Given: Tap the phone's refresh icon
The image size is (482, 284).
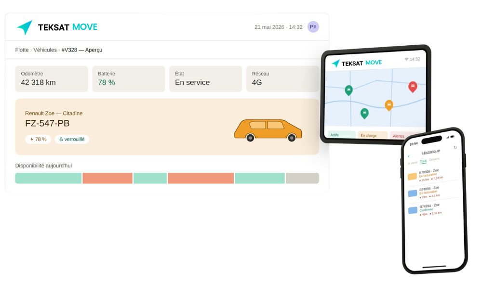Looking at the screenshot, I should 455,148.
